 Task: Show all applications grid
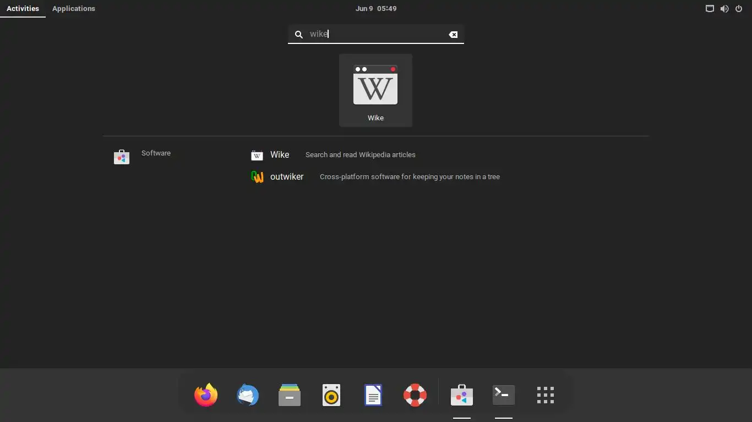[546, 395]
